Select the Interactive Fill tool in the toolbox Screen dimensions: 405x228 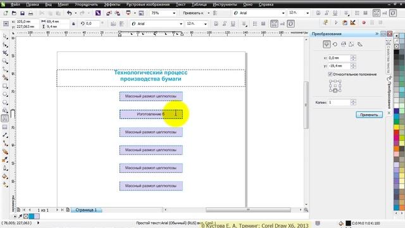[5, 184]
